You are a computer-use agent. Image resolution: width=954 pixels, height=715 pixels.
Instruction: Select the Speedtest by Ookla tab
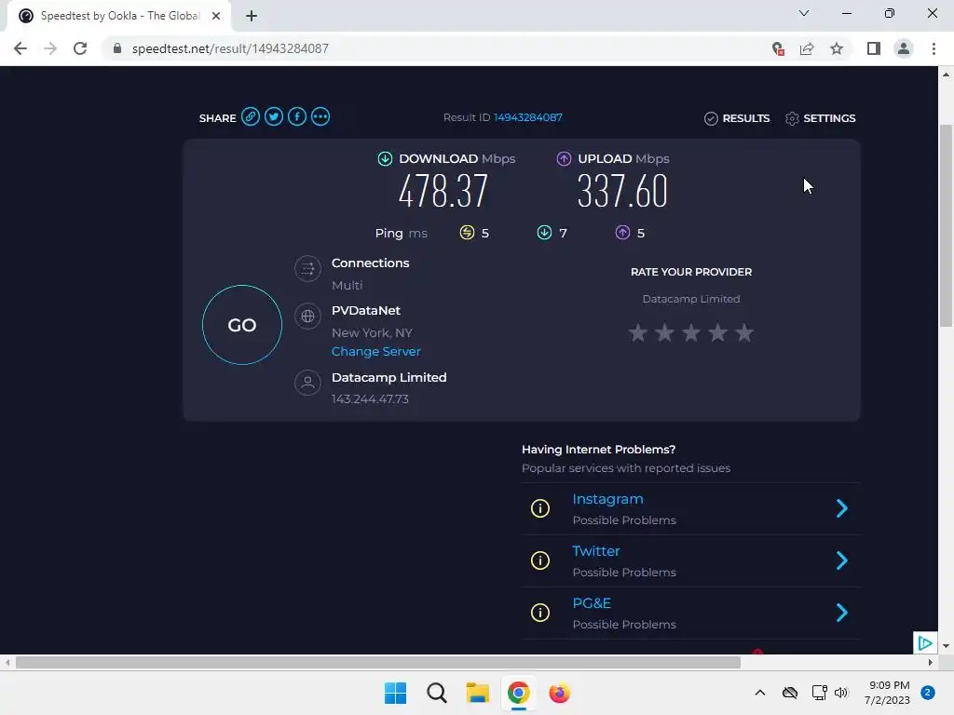coord(119,16)
